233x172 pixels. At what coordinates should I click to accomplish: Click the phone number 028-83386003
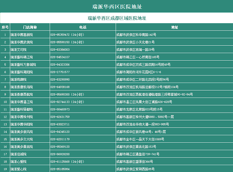click(60, 49)
